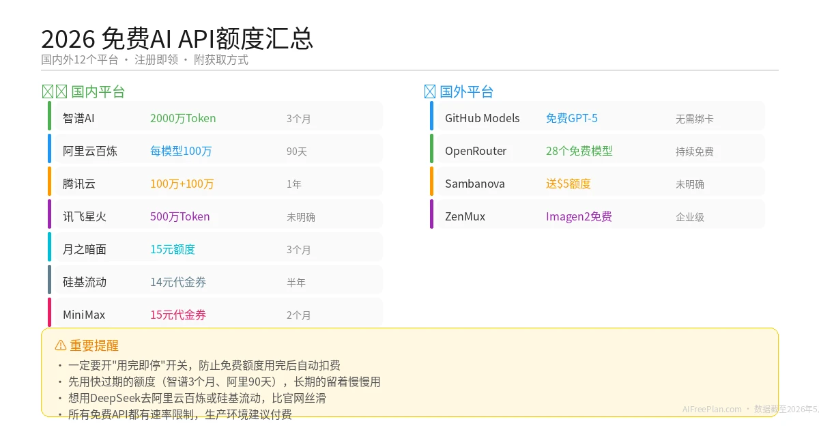
Task: Click the "持续免费" note
Action: pyautogui.click(x=695, y=152)
